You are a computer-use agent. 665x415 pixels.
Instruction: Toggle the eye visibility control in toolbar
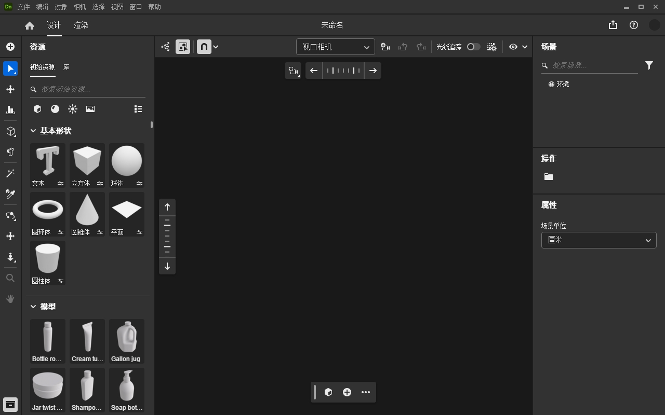click(513, 46)
